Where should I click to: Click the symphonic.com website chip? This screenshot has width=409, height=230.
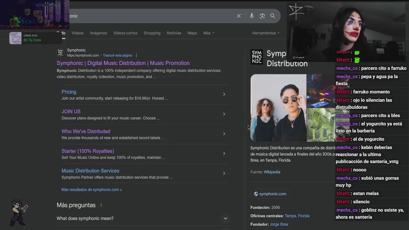tap(270, 194)
